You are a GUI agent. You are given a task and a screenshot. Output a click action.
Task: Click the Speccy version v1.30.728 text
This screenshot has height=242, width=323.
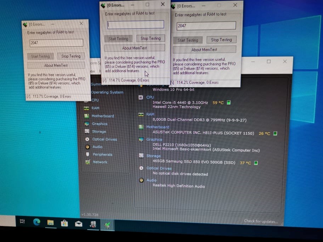click(90, 214)
